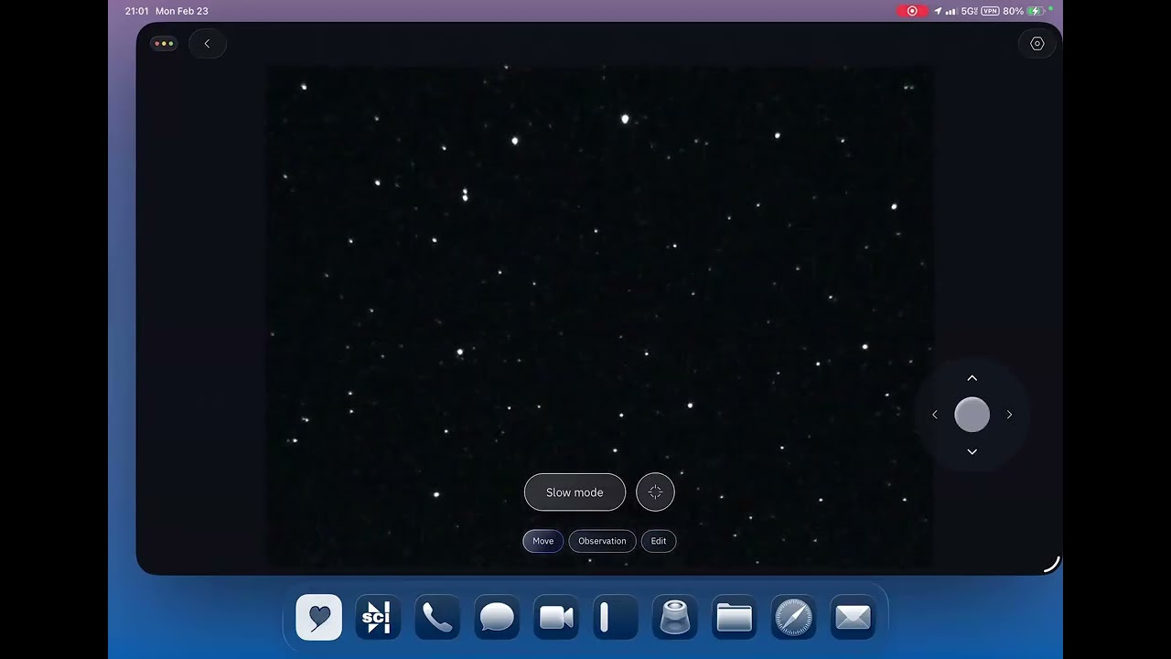This screenshot has width=1171, height=659.
Task: Open the telescope eyepiece app in the dock
Action: pyautogui.click(x=674, y=617)
